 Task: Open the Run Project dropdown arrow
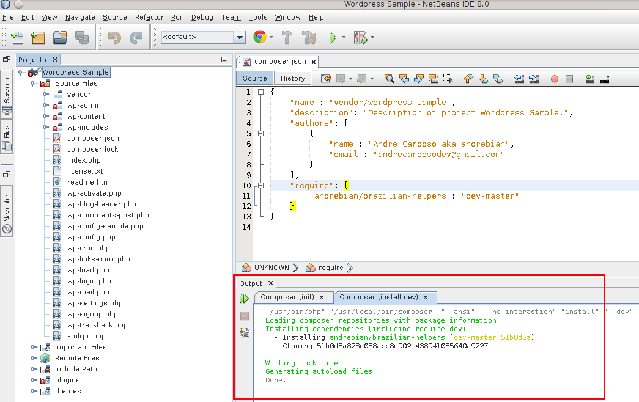pyautogui.click(x=344, y=37)
